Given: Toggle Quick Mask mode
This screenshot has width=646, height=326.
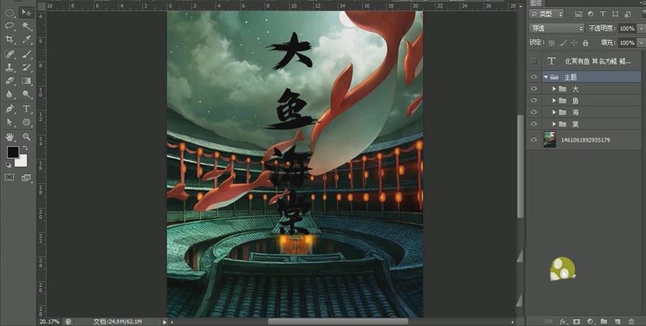Looking at the screenshot, I should (x=10, y=177).
